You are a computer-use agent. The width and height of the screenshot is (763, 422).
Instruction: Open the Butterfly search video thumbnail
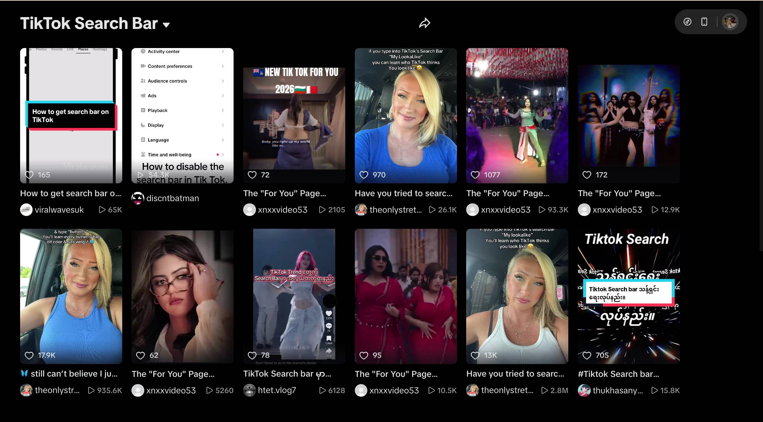point(71,296)
